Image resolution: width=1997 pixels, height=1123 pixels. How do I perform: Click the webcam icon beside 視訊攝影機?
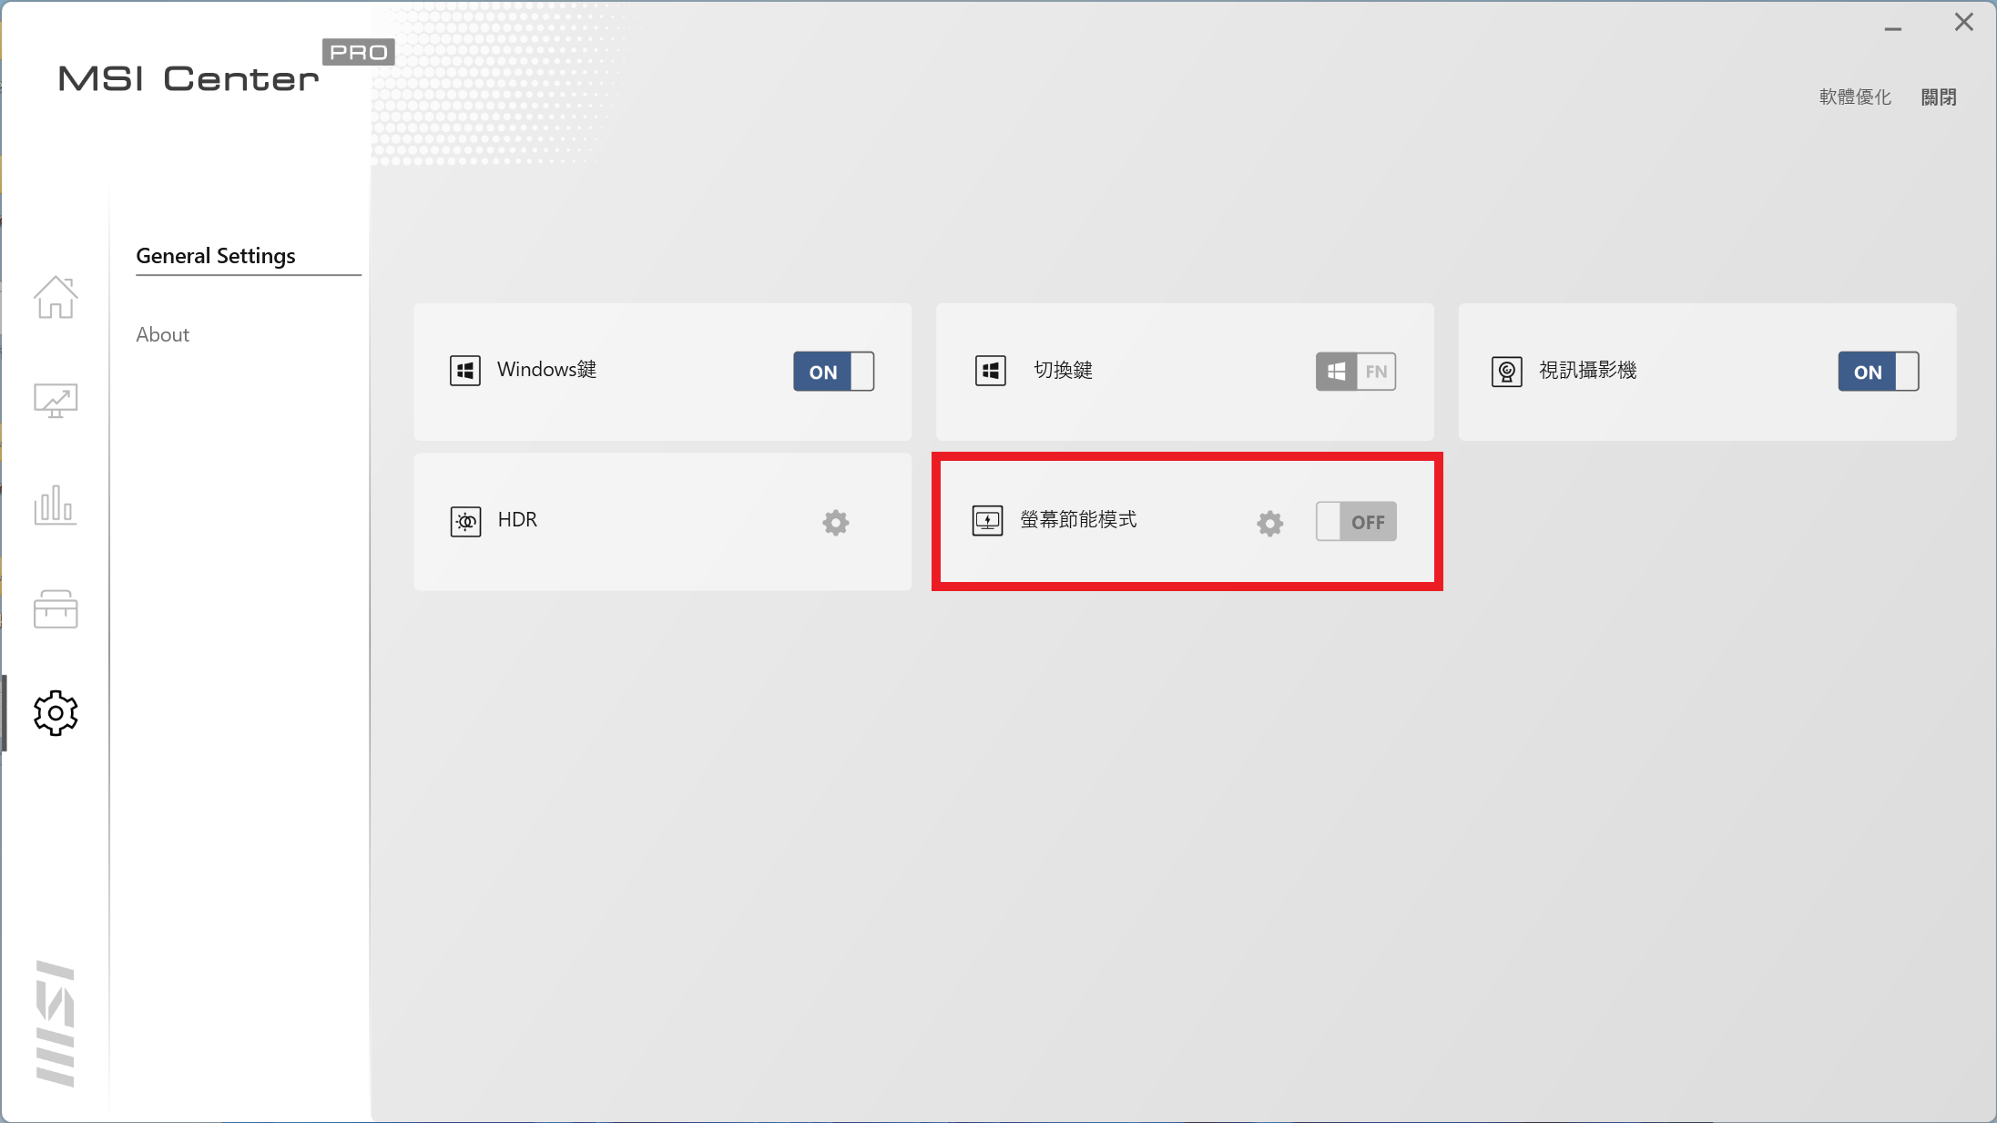tap(1506, 372)
